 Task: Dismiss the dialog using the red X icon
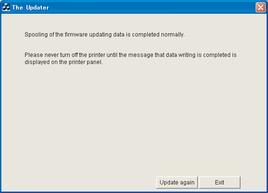(260, 8)
